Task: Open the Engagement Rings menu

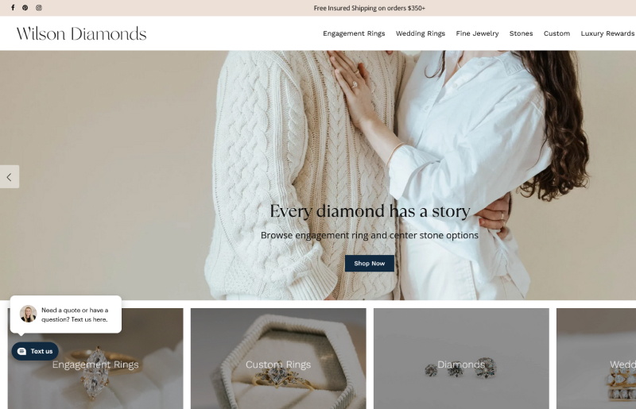Action: (354, 33)
